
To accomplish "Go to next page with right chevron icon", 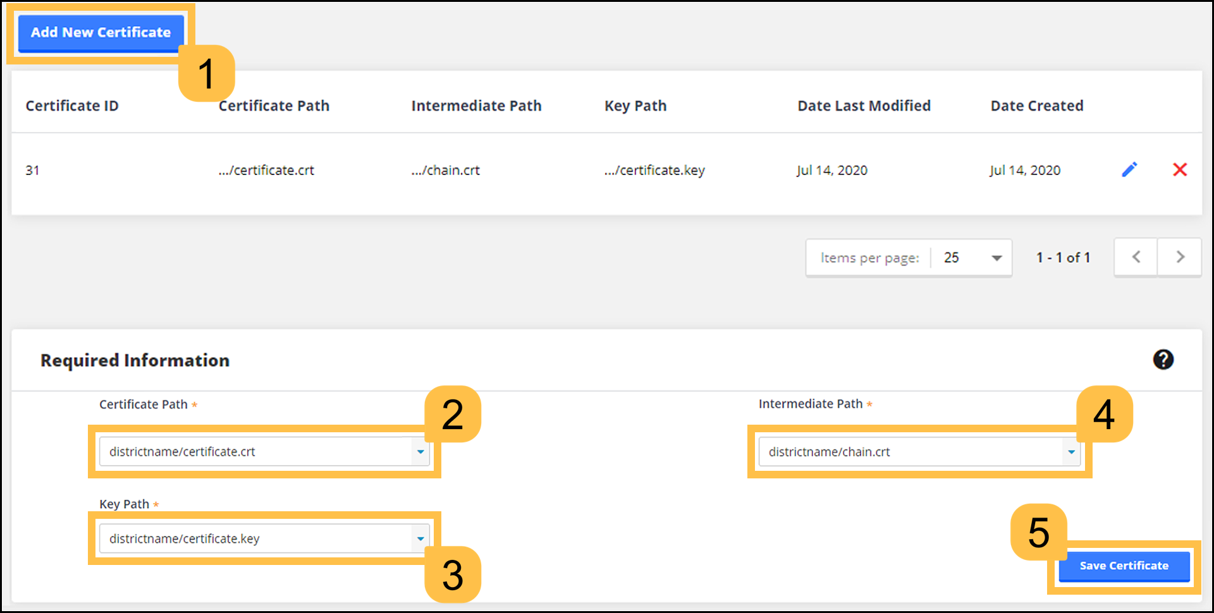I will pos(1180,257).
